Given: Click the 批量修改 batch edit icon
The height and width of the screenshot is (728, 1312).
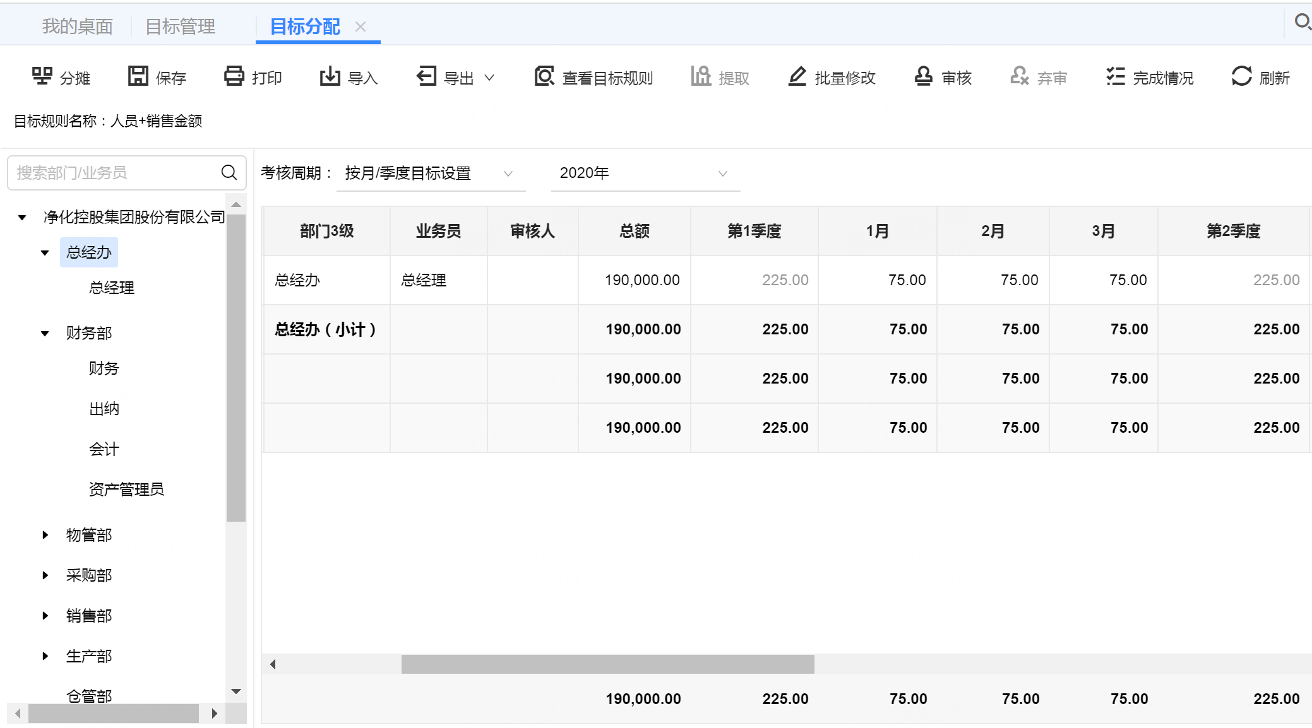Looking at the screenshot, I should click(x=797, y=76).
